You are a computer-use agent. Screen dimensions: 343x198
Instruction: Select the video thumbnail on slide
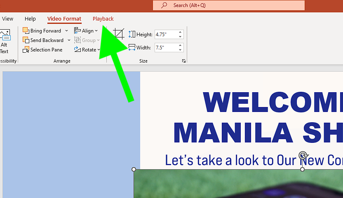coord(238,184)
